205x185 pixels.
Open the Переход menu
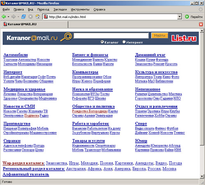coord(43,9)
